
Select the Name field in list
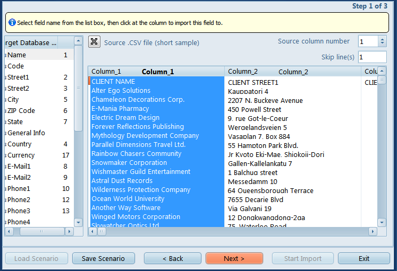17,55
